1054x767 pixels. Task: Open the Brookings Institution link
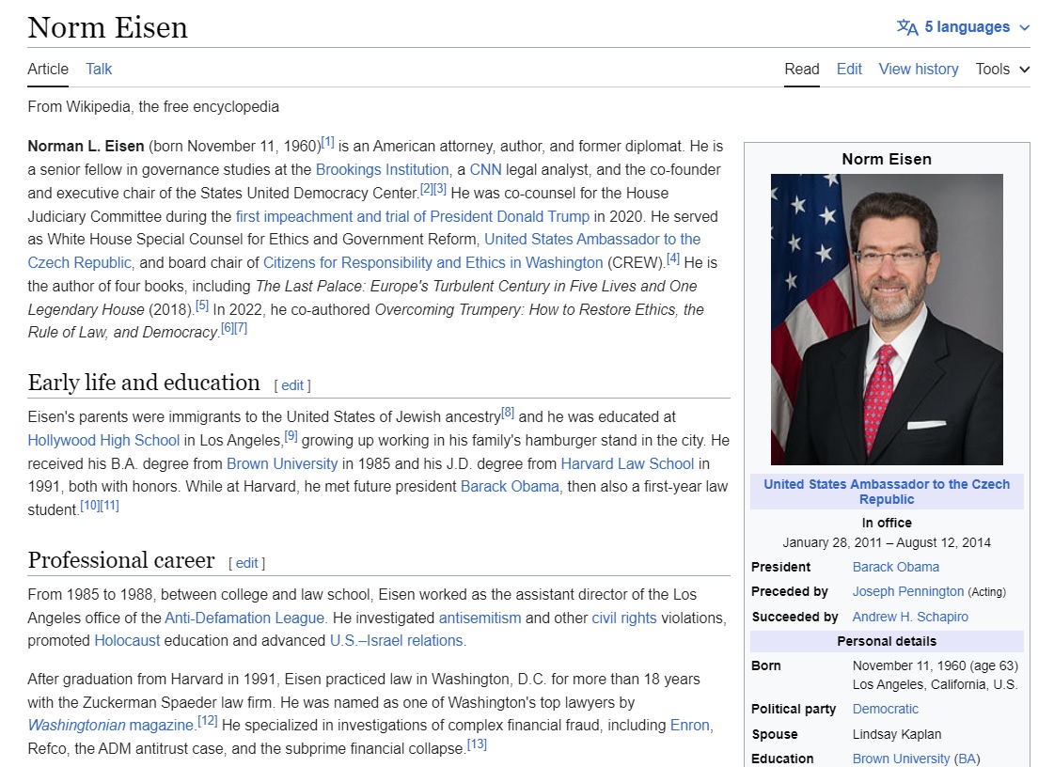click(x=382, y=169)
